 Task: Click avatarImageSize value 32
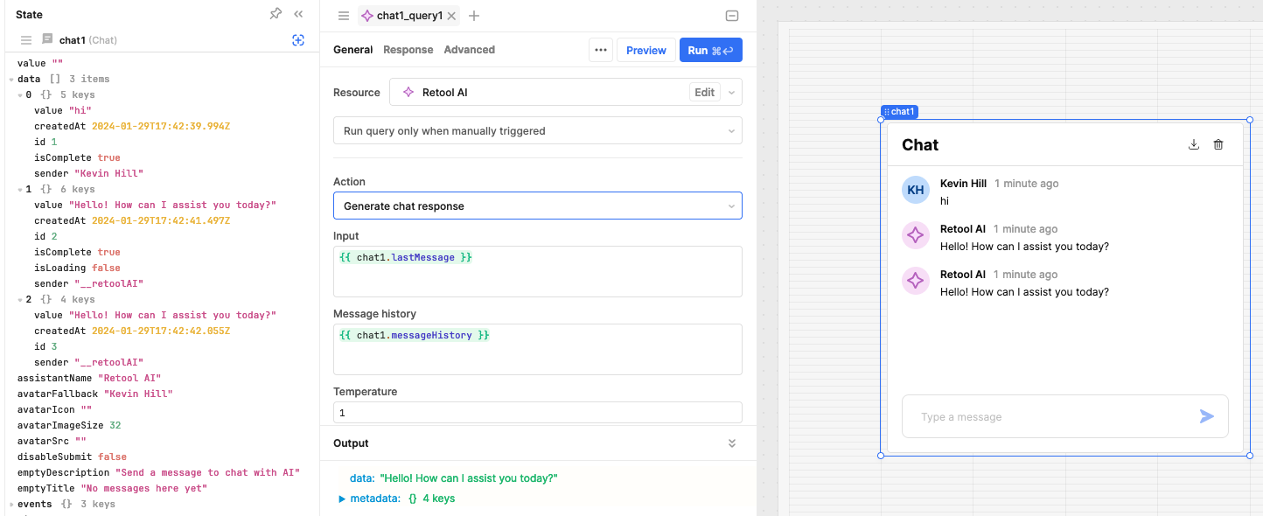(115, 425)
